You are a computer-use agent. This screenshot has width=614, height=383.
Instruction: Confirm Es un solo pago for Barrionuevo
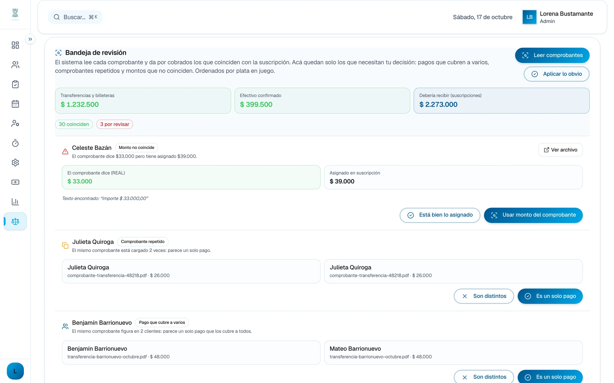pos(550,377)
